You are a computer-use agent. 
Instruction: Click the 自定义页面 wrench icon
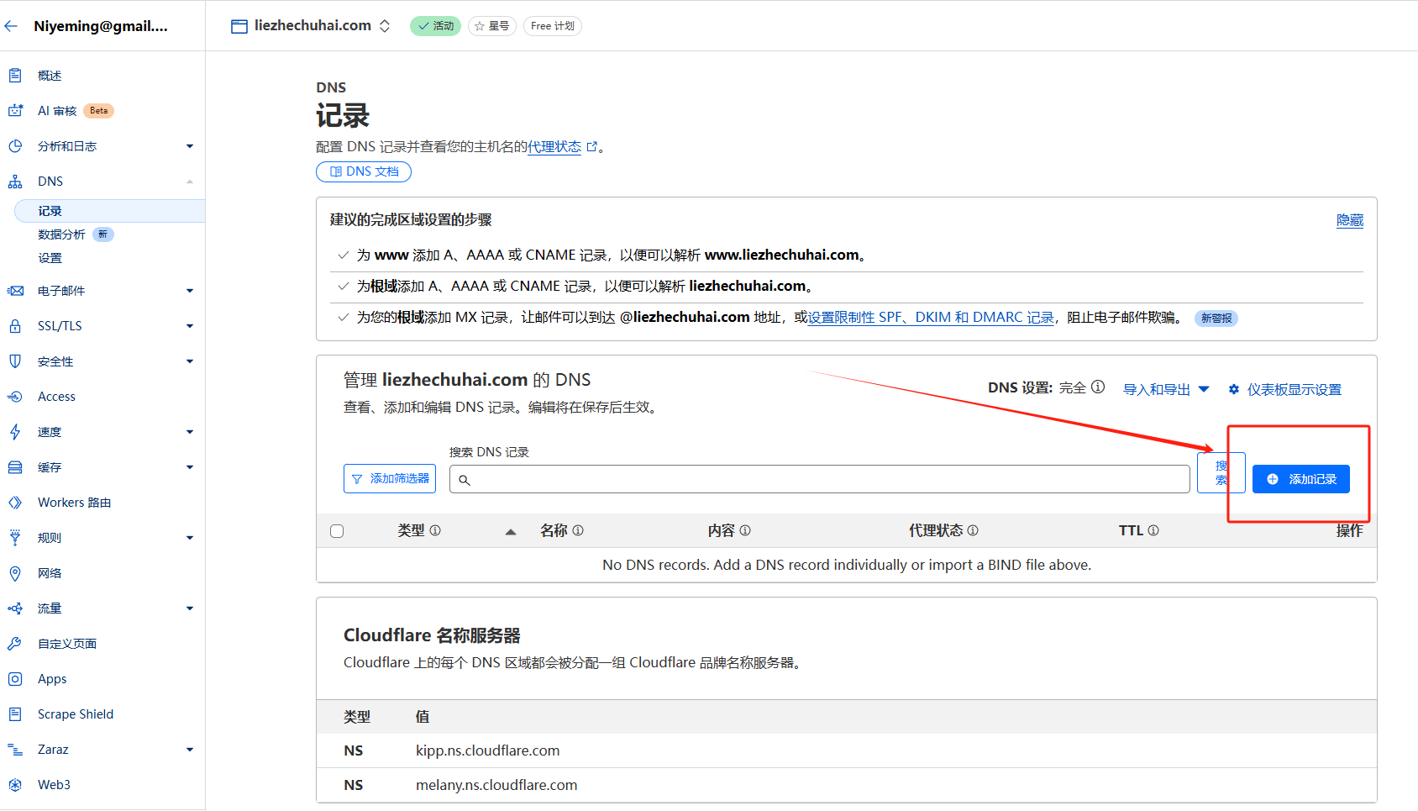point(15,644)
